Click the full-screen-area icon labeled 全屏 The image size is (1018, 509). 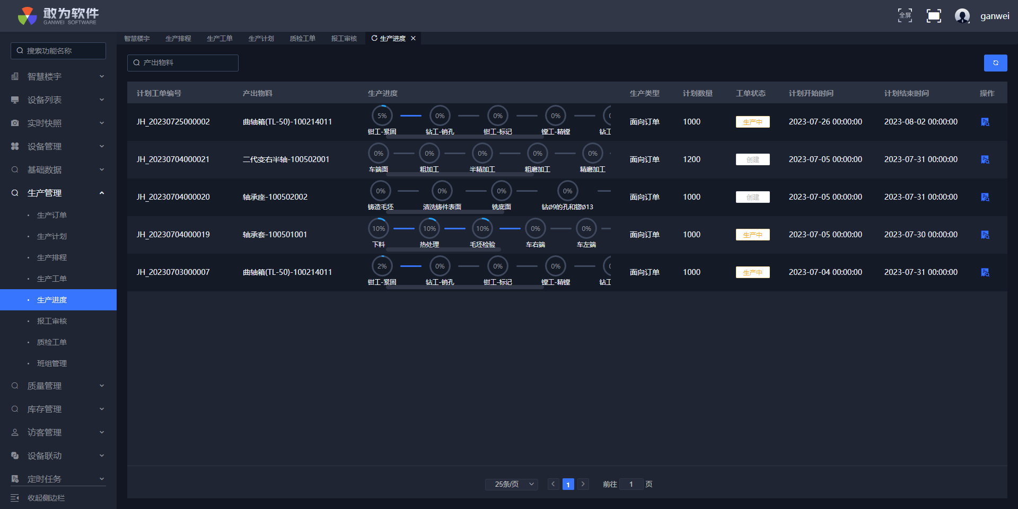[x=905, y=16]
